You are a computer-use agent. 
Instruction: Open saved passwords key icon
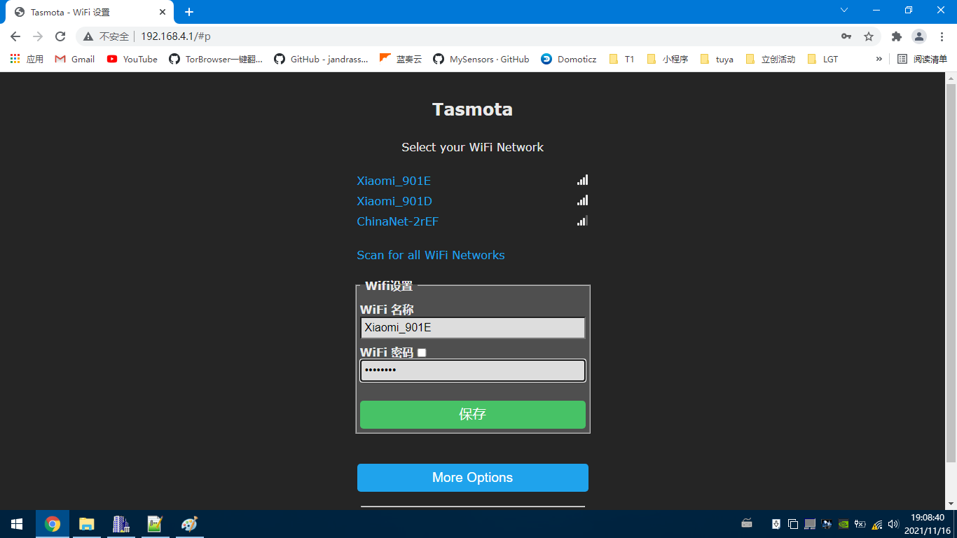click(846, 36)
